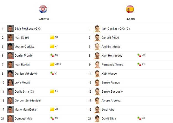This screenshot has height=123, width=173.
Task: Click Vedran Ćorluka's yellow card icon
Action: point(52,46)
